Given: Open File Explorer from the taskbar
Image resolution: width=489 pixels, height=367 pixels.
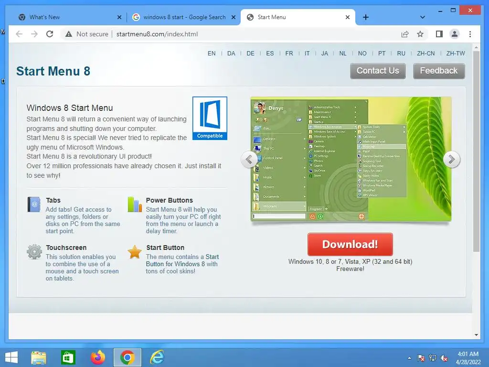Looking at the screenshot, I should click(x=39, y=357).
